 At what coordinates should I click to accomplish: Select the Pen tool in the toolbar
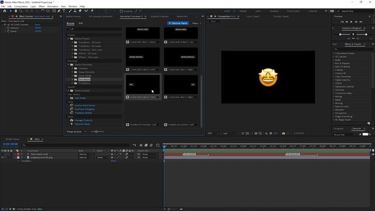pos(59,11)
